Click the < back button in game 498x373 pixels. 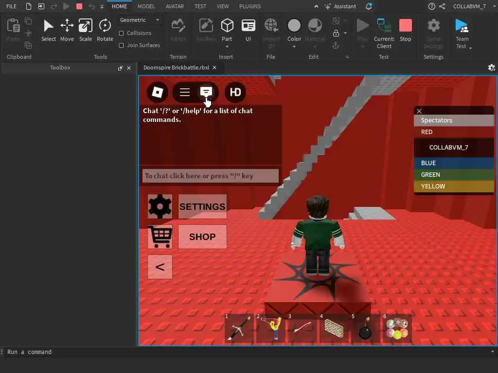160,267
